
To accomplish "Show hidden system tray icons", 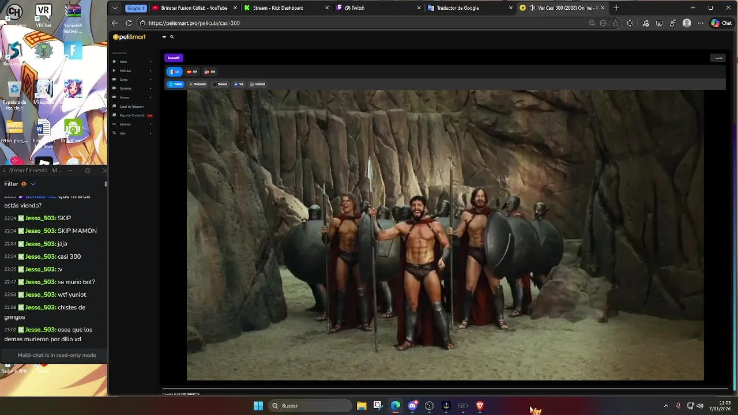I will click(666, 406).
